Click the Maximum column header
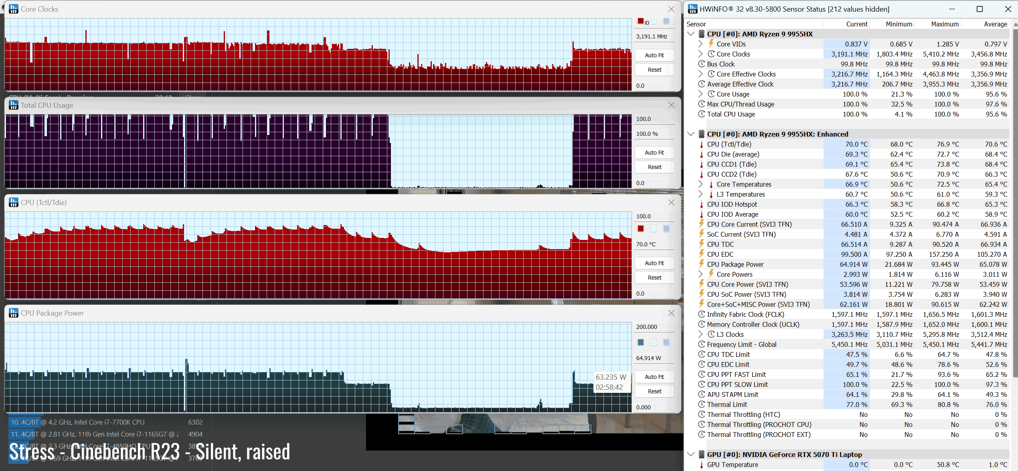This screenshot has width=1018, height=471. coord(945,24)
